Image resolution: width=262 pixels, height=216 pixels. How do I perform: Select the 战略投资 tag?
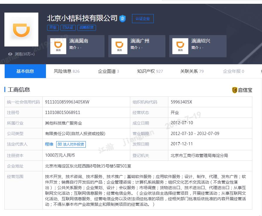point(87,27)
